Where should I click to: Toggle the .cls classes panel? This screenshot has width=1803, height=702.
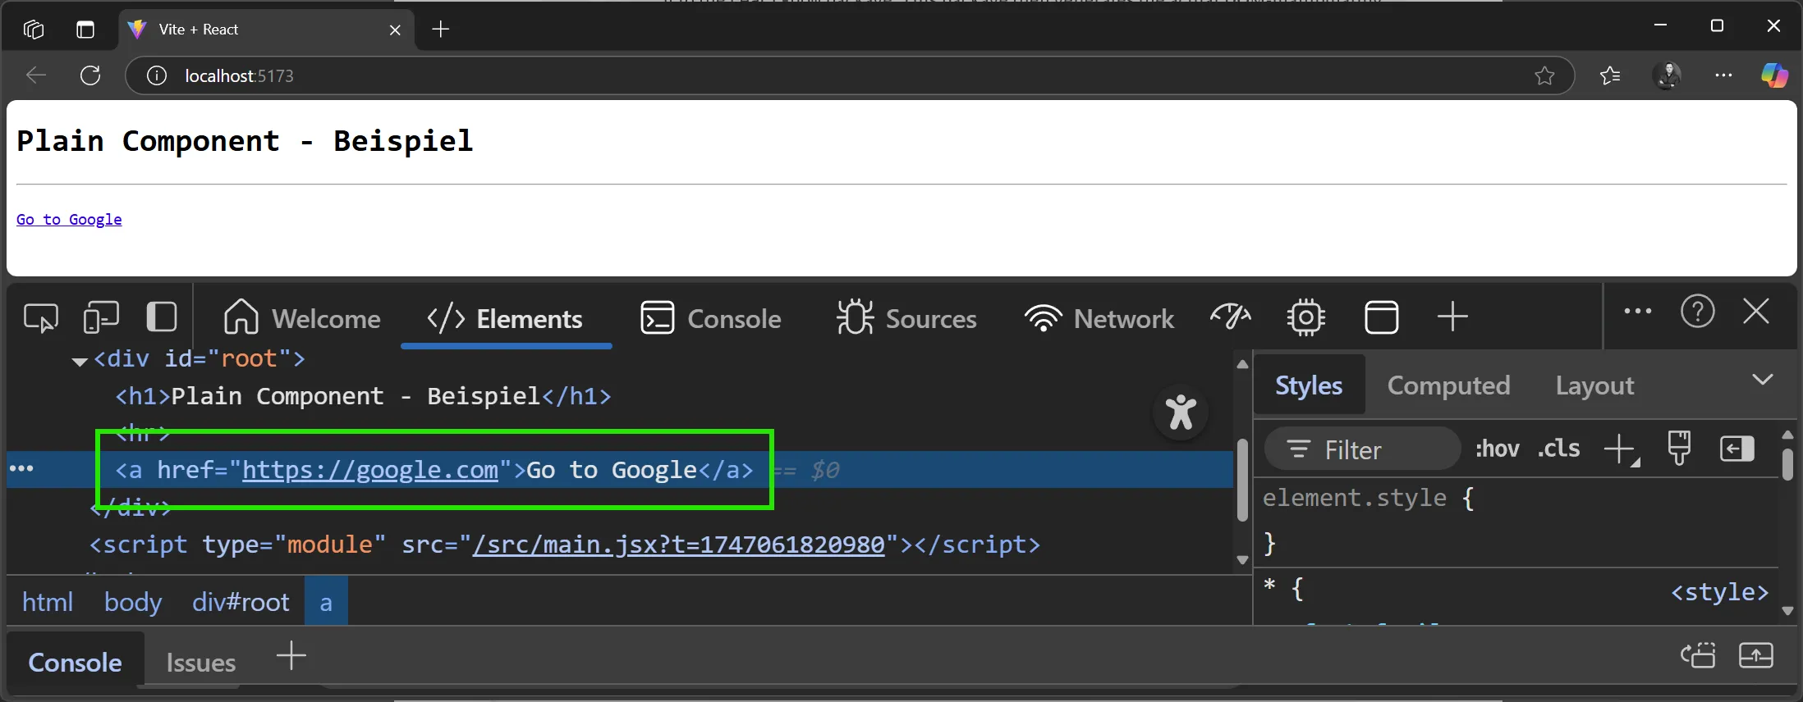point(1558,449)
